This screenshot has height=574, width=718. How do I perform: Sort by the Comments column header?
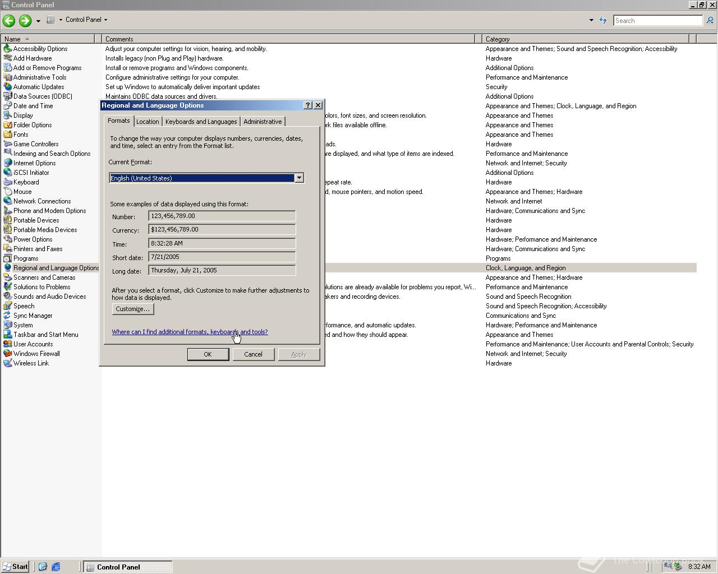tap(289, 39)
